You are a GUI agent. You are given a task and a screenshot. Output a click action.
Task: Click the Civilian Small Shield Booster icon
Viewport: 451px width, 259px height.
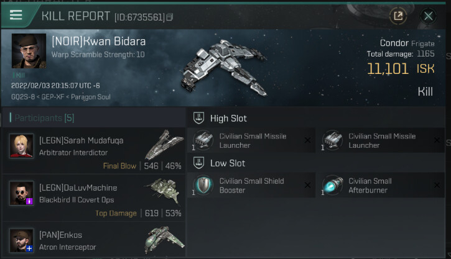(204, 185)
